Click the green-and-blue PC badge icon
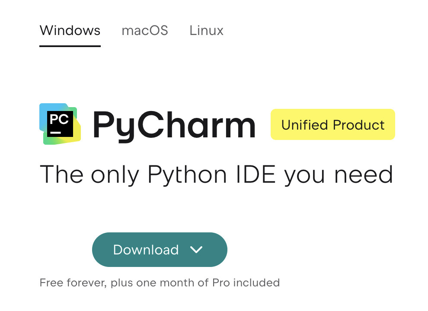The height and width of the screenshot is (311, 428). 60,124
